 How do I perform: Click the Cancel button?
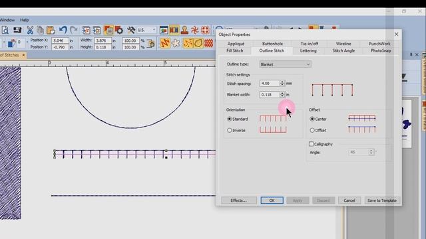coord(349,200)
